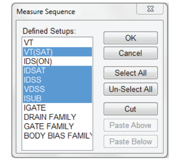Toggle the IDSS list entry
This screenshot has width=172, height=161.
(57, 80)
